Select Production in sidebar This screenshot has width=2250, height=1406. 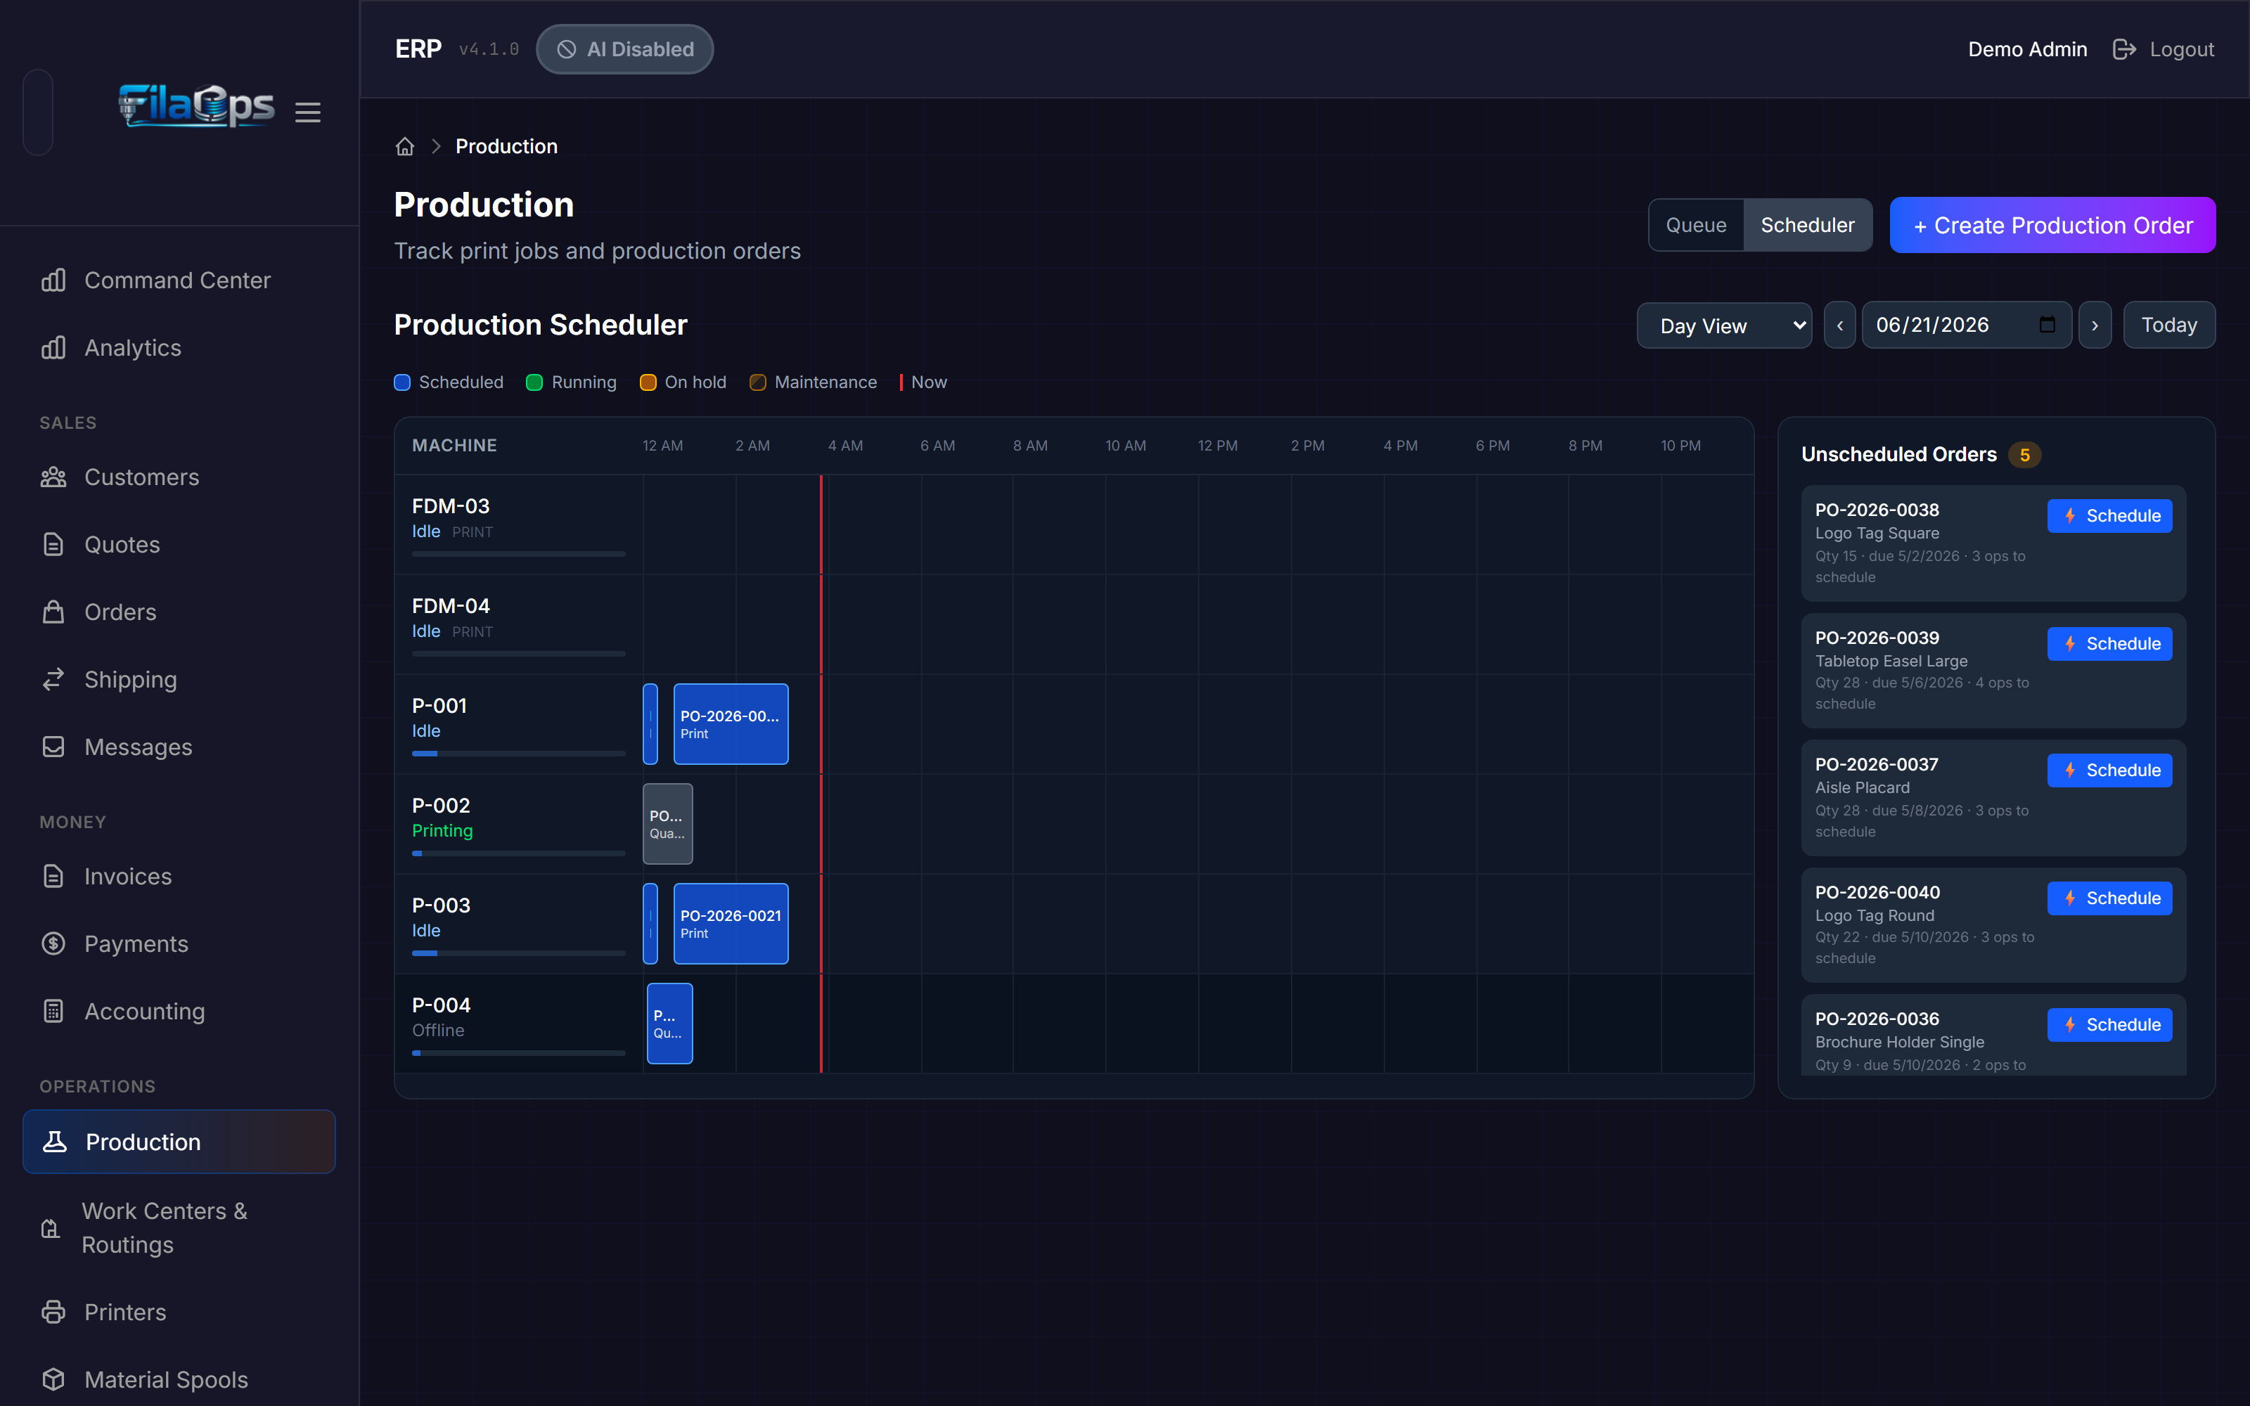point(179,1141)
